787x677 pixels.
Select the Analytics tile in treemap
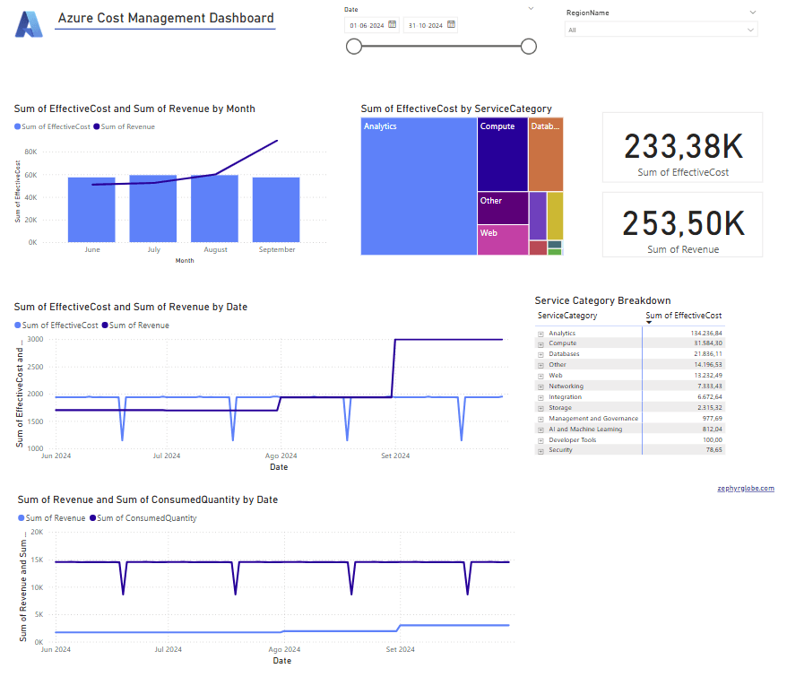point(419,187)
